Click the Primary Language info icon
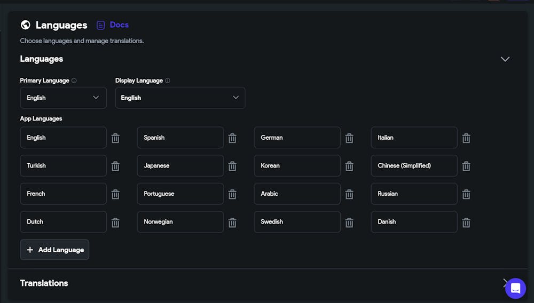Screen dimensions: 534x303 point(74,81)
